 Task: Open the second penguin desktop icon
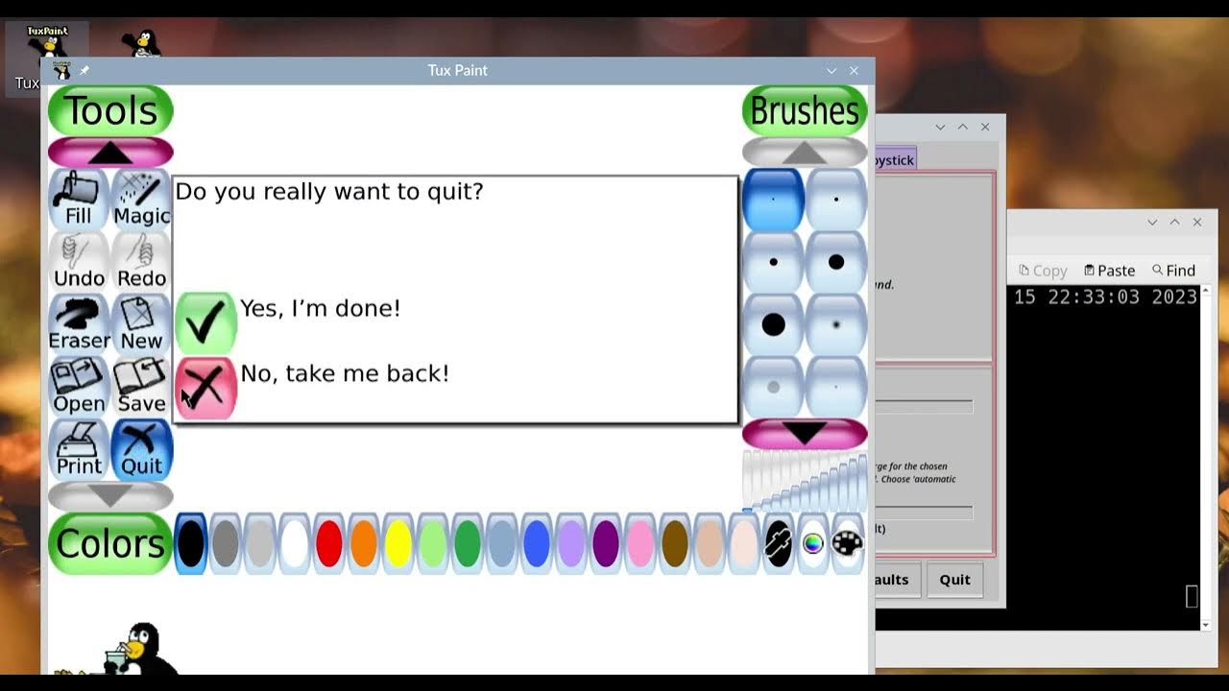tap(143, 43)
